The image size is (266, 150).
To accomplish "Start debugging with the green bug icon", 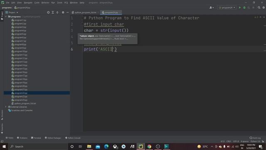I will [x=244, y=7].
